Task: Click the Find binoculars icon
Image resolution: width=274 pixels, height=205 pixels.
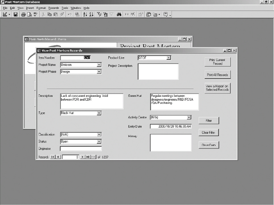Action: (119, 14)
